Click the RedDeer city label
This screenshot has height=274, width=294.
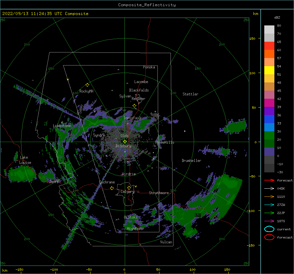(139, 99)
